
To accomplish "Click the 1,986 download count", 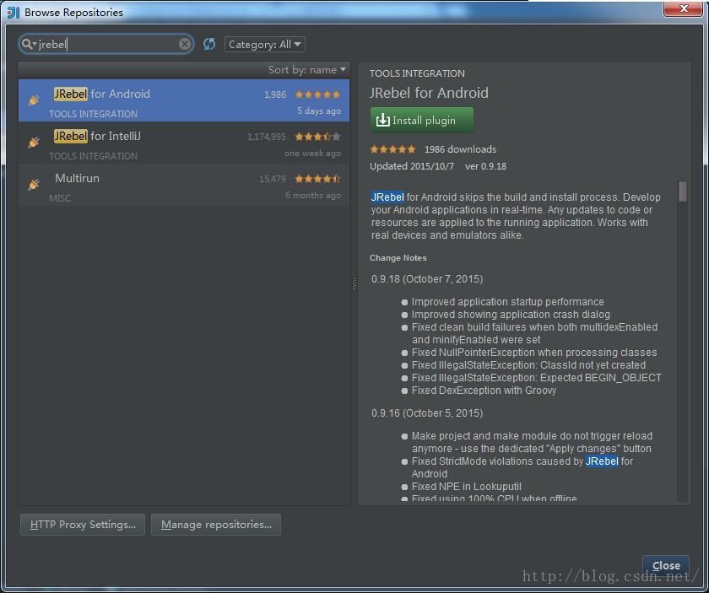I will (x=275, y=94).
